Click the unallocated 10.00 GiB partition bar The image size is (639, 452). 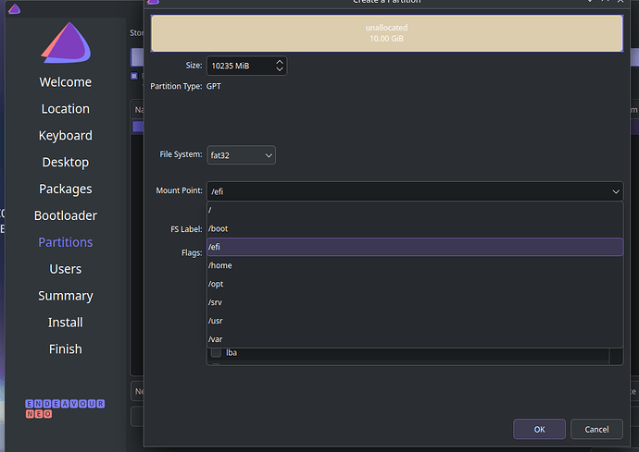[x=386, y=33]
